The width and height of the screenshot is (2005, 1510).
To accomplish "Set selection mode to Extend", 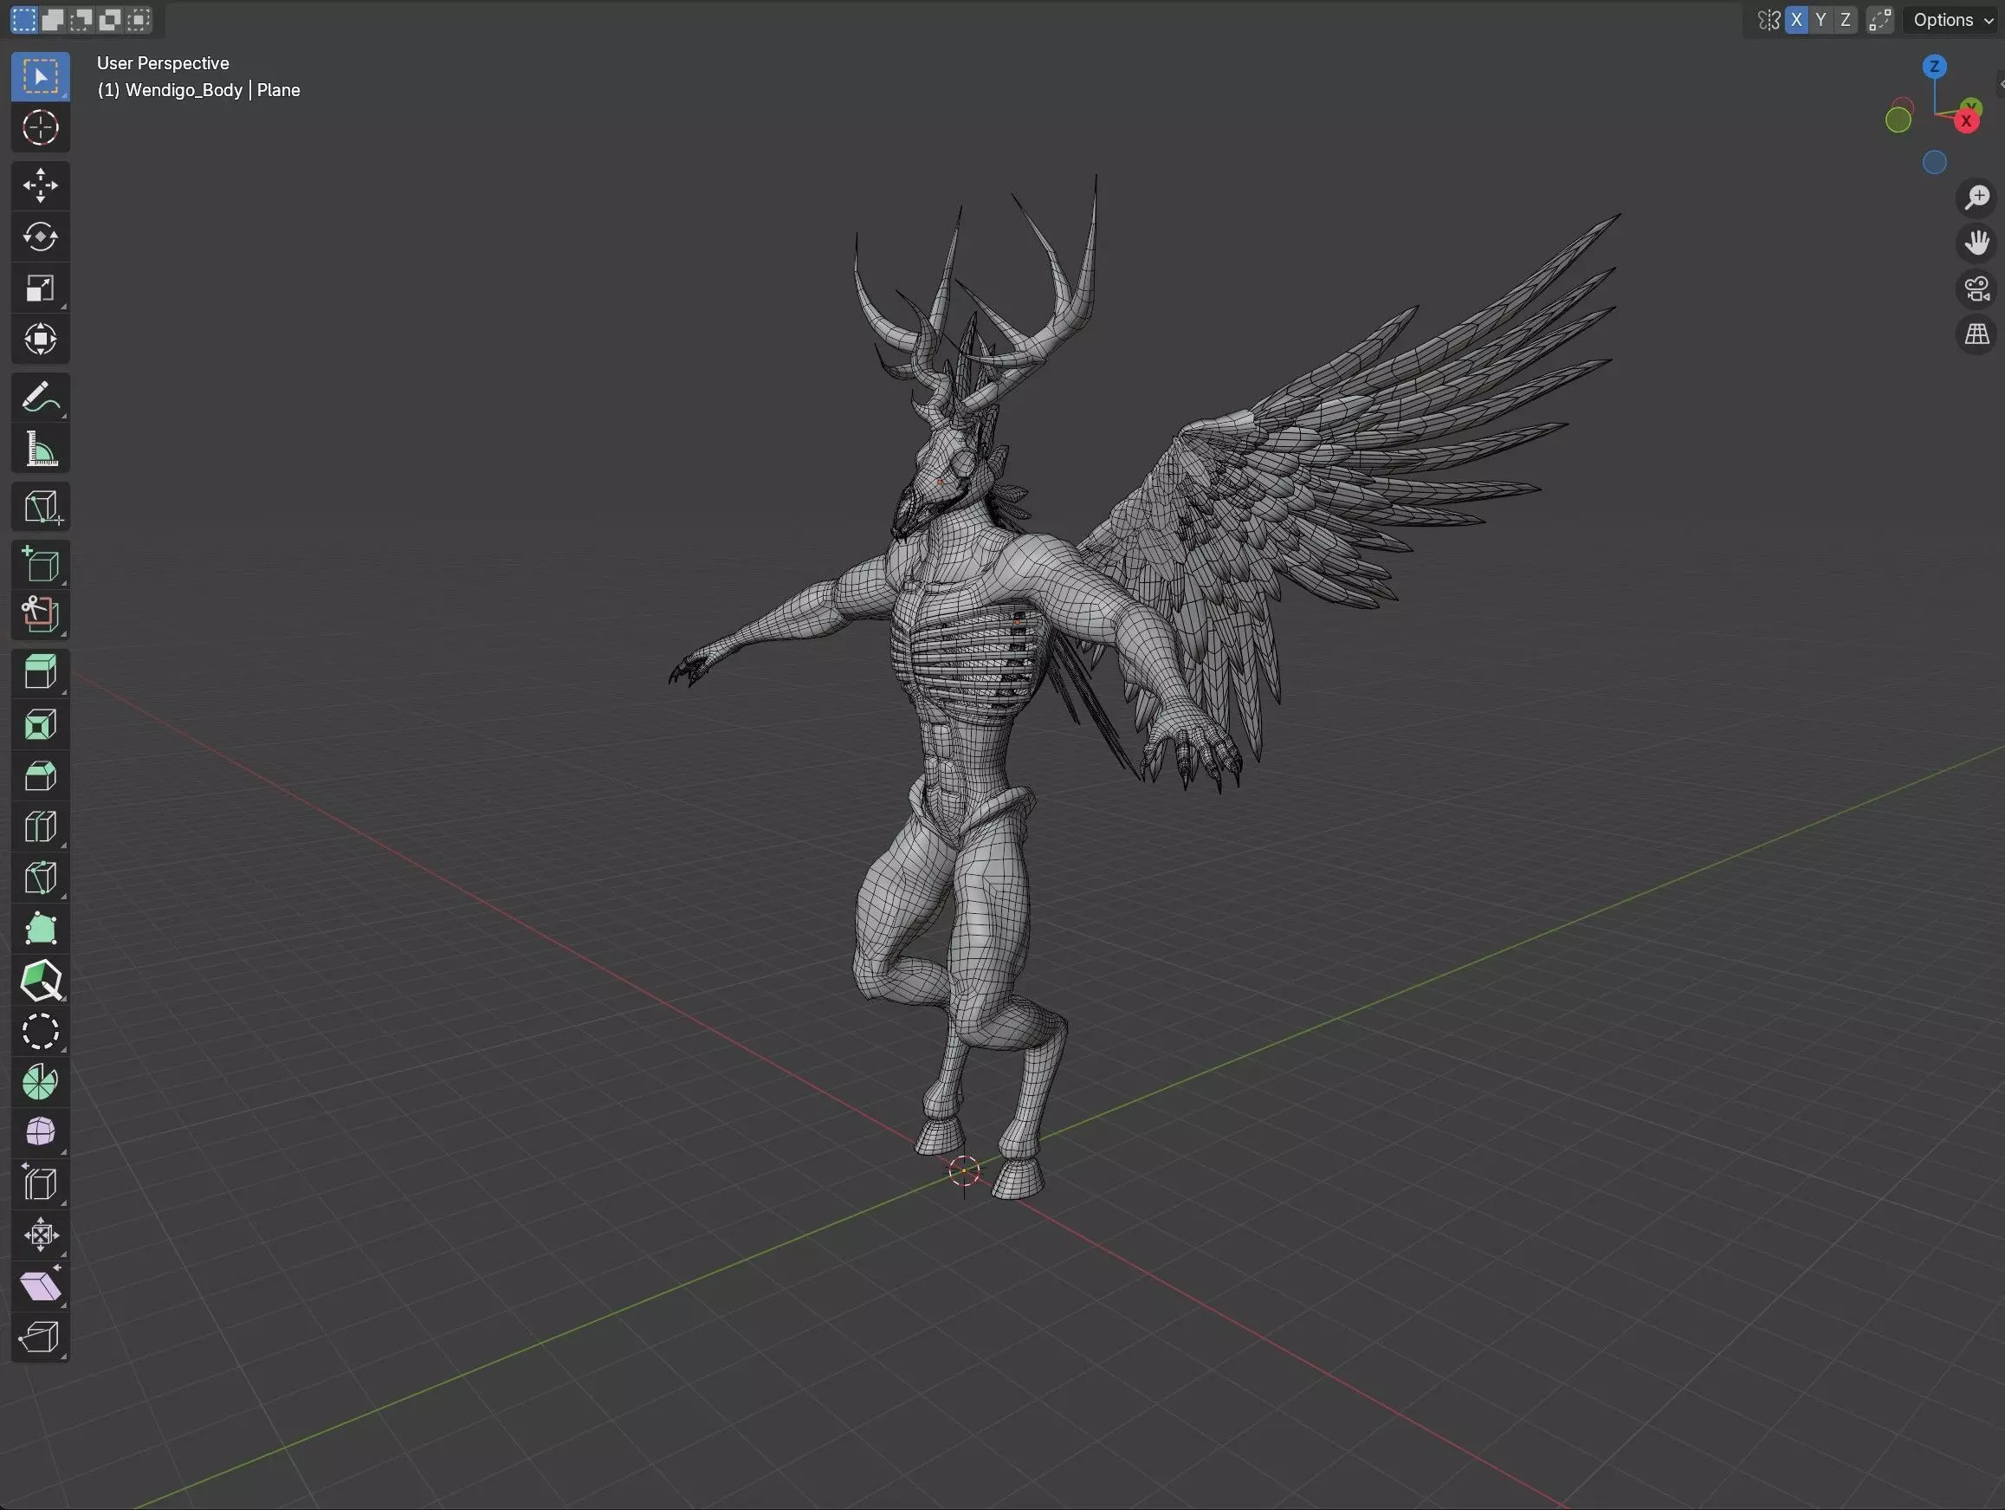I will 53,20.
